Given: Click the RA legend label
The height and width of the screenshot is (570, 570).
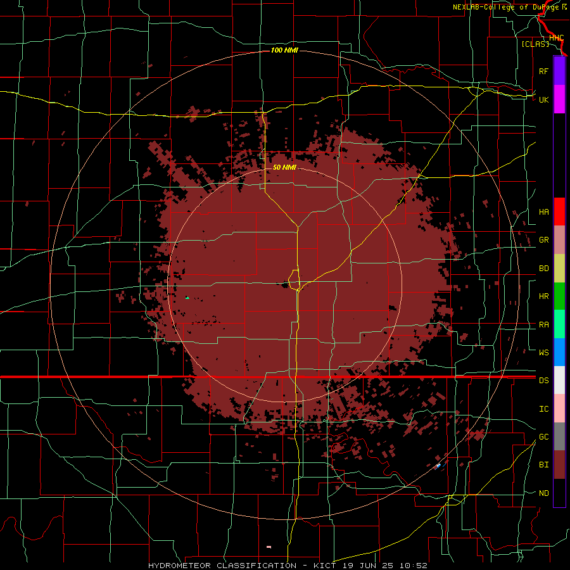Looking at the screenshot, I should tap(544, 325).
